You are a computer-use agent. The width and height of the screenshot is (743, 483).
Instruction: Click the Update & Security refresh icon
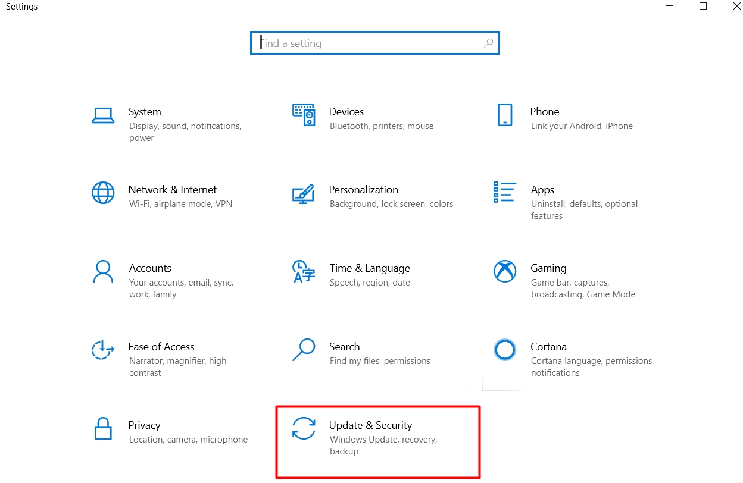tap(304, 428)
